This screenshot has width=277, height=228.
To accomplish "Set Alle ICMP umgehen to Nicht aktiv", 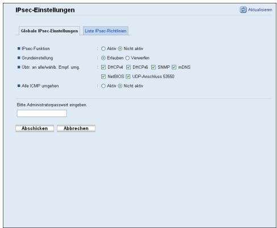I will (120, 86).
